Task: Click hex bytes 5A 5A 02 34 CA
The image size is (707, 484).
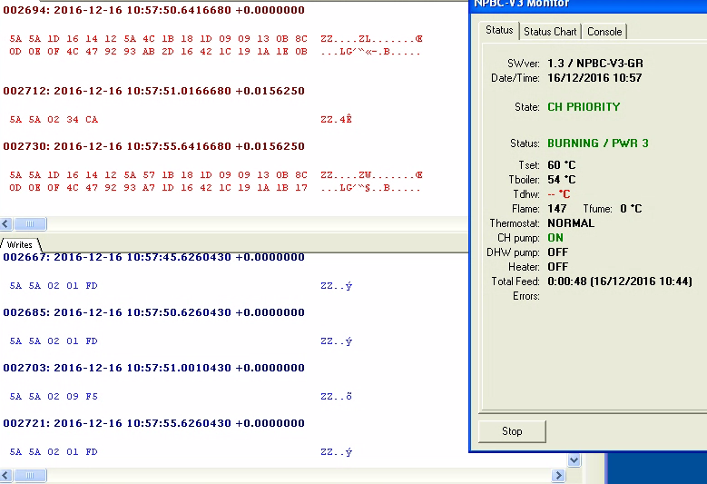Action: pos(54,120)
